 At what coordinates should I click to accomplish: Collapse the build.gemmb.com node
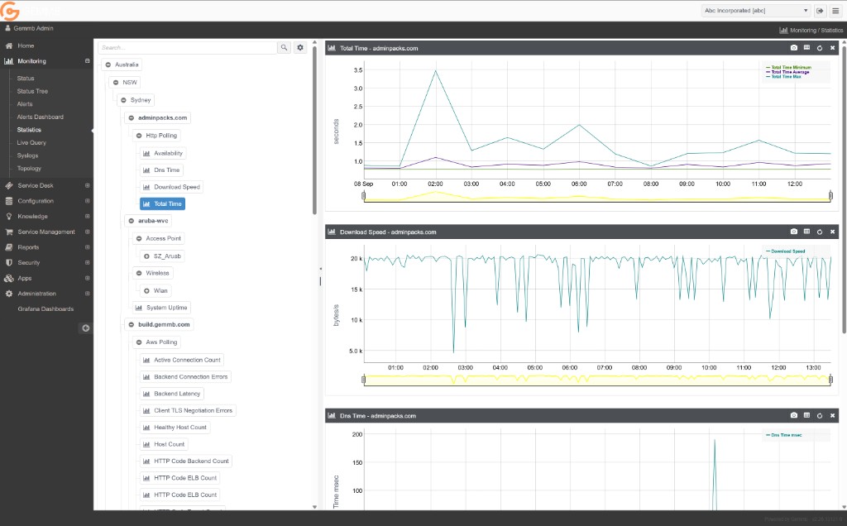click(131, 324)
